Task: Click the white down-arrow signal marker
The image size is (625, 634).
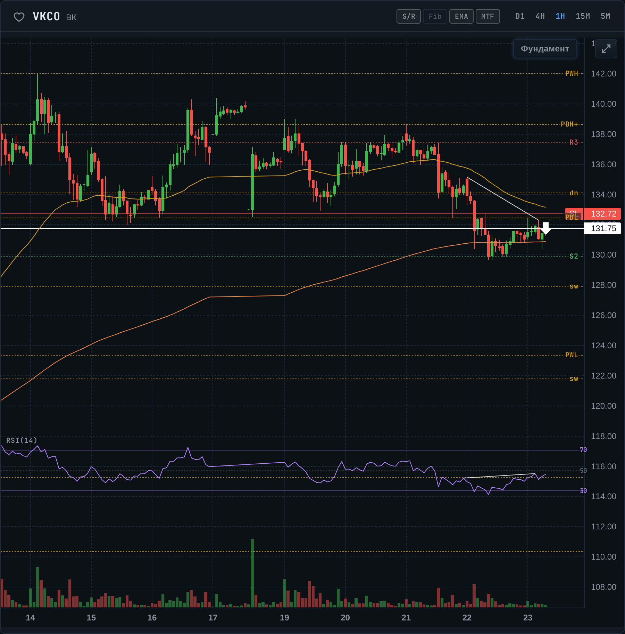Action: [546, 228]
